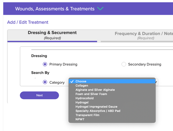
Task: Select the Primary Dressing radio button
Action: 45,64
